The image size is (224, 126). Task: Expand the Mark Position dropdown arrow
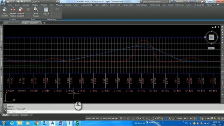[40, 15]
